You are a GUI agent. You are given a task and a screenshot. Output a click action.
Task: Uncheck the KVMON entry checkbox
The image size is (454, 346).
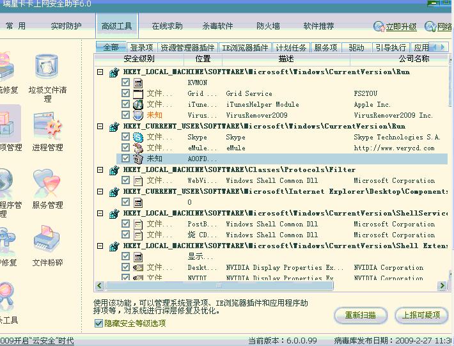[x=125, y=83]
